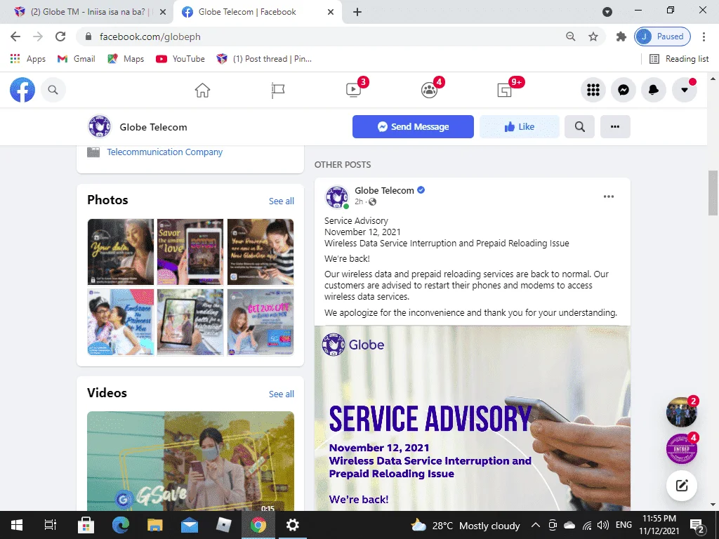Open Microsoft Edge from taskbar
719x539 pixels.
click(x=121, y=525)
